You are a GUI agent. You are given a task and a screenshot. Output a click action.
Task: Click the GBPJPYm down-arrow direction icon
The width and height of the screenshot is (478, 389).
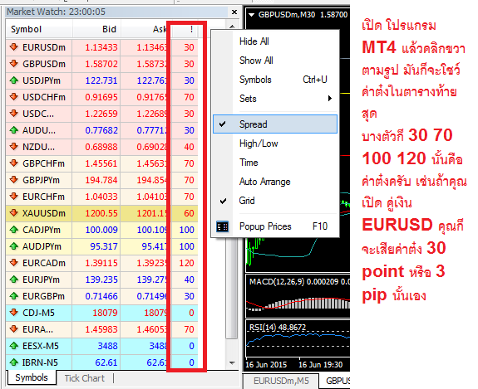14,180
